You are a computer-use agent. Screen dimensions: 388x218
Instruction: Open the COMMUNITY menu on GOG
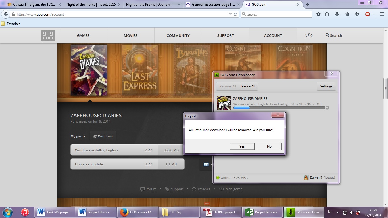coord(178,35)
